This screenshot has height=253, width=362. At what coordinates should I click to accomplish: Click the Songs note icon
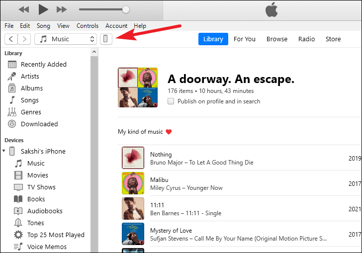click(x=12, y=100)
